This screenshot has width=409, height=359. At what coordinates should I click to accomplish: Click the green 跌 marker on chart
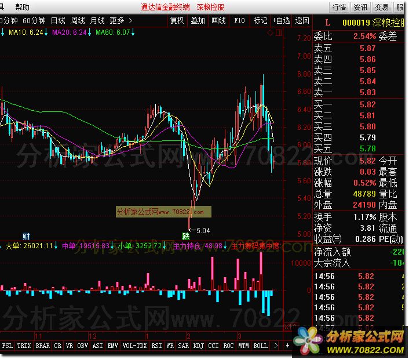185,236
